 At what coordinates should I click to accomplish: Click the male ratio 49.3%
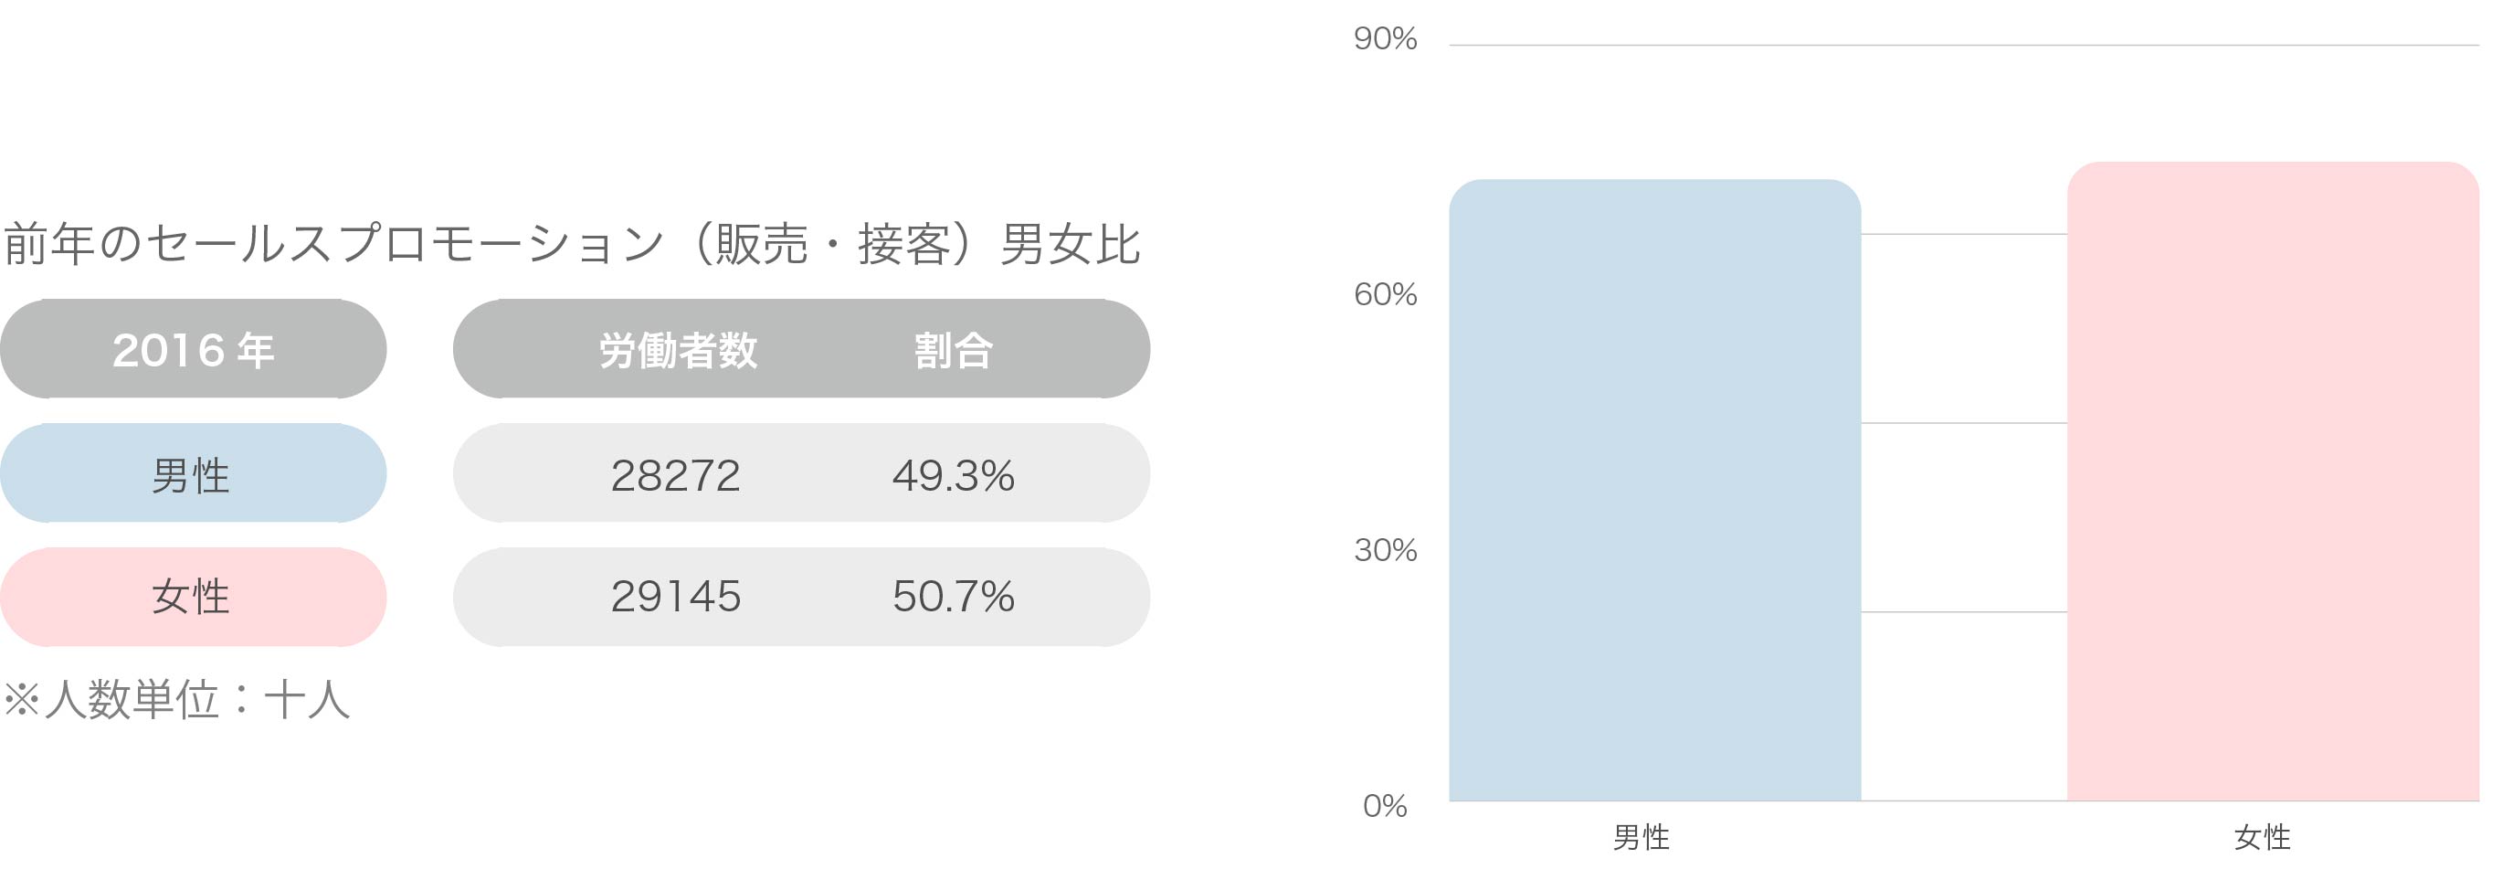[953, 475]
